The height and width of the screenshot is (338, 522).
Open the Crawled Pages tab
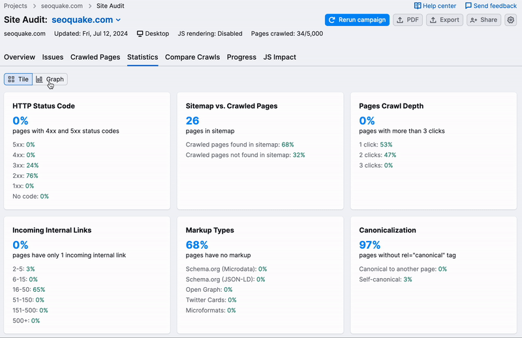(x=95, y=57)
